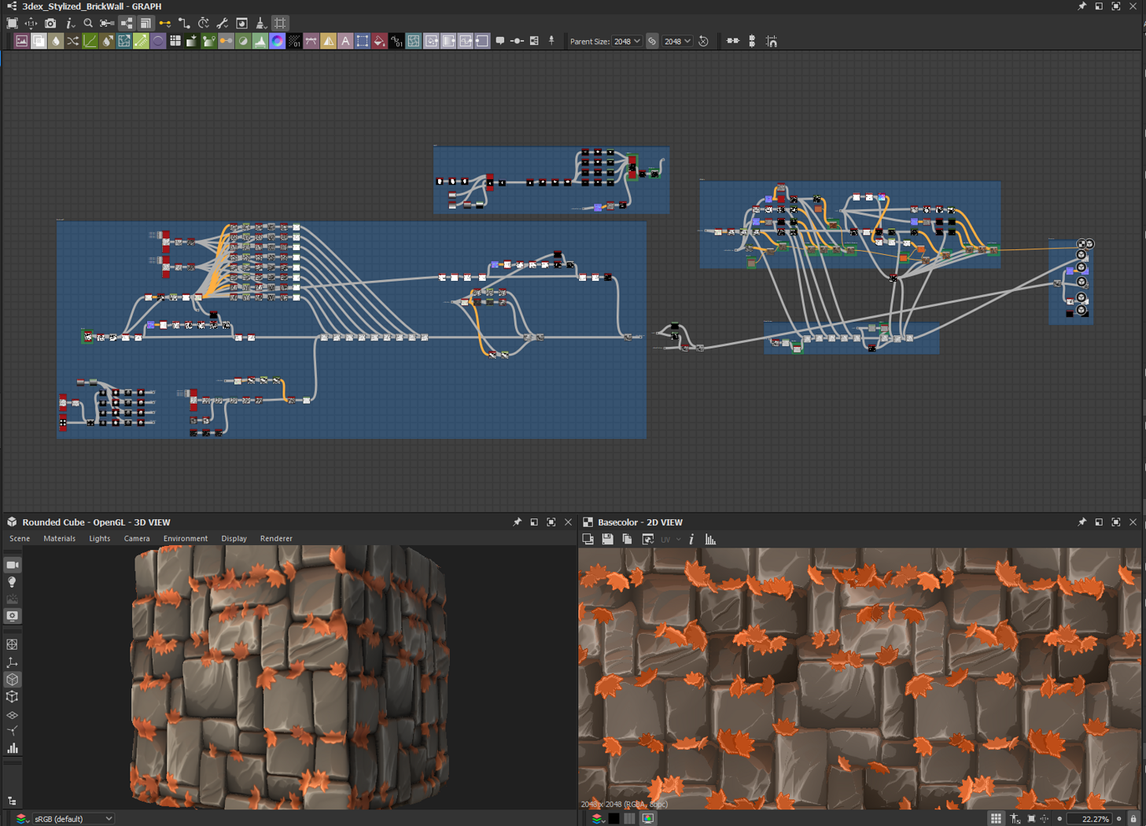Toggle the tiling grid display in 2D view
Image resolution: width=1146 pixels, height=826 pixels.
pos(996,819)
